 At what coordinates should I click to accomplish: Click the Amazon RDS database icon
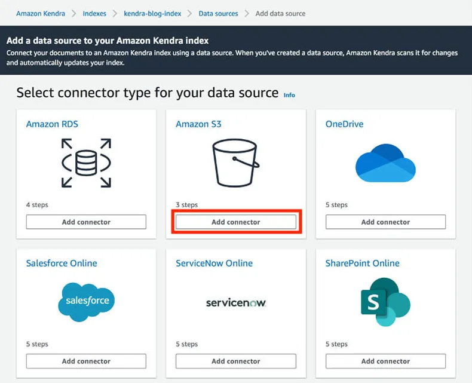(x=86, y=163)
